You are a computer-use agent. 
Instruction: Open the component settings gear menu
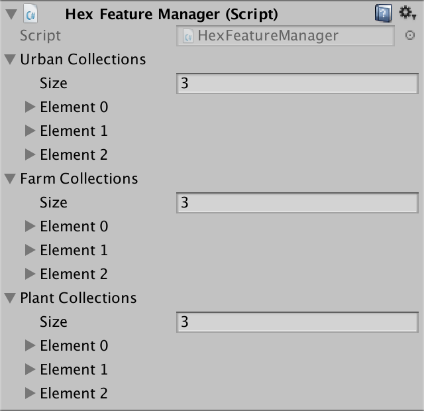click(407, 13)
